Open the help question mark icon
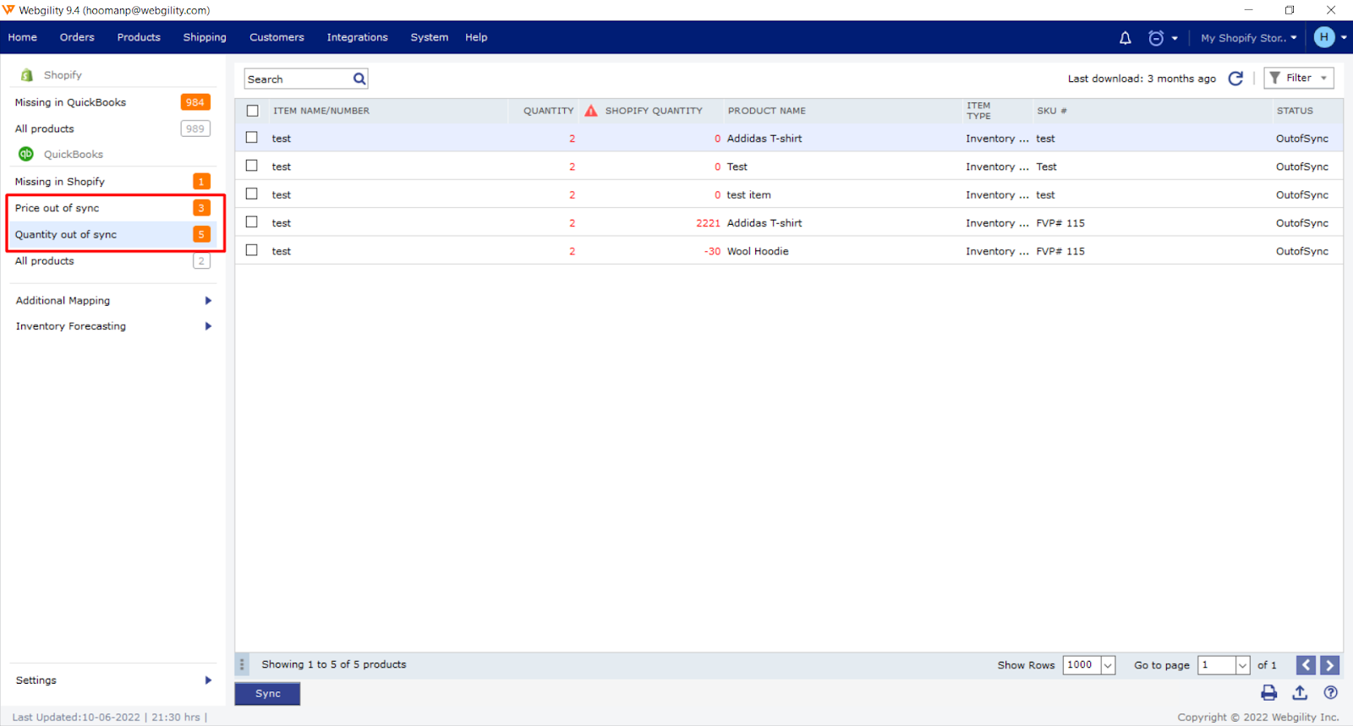 pos(1330,693)
